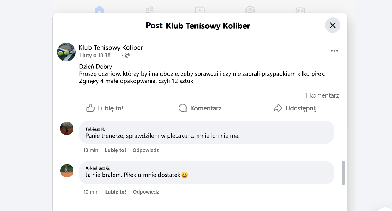Close the post dialog with X

click(x=332, y=25)
